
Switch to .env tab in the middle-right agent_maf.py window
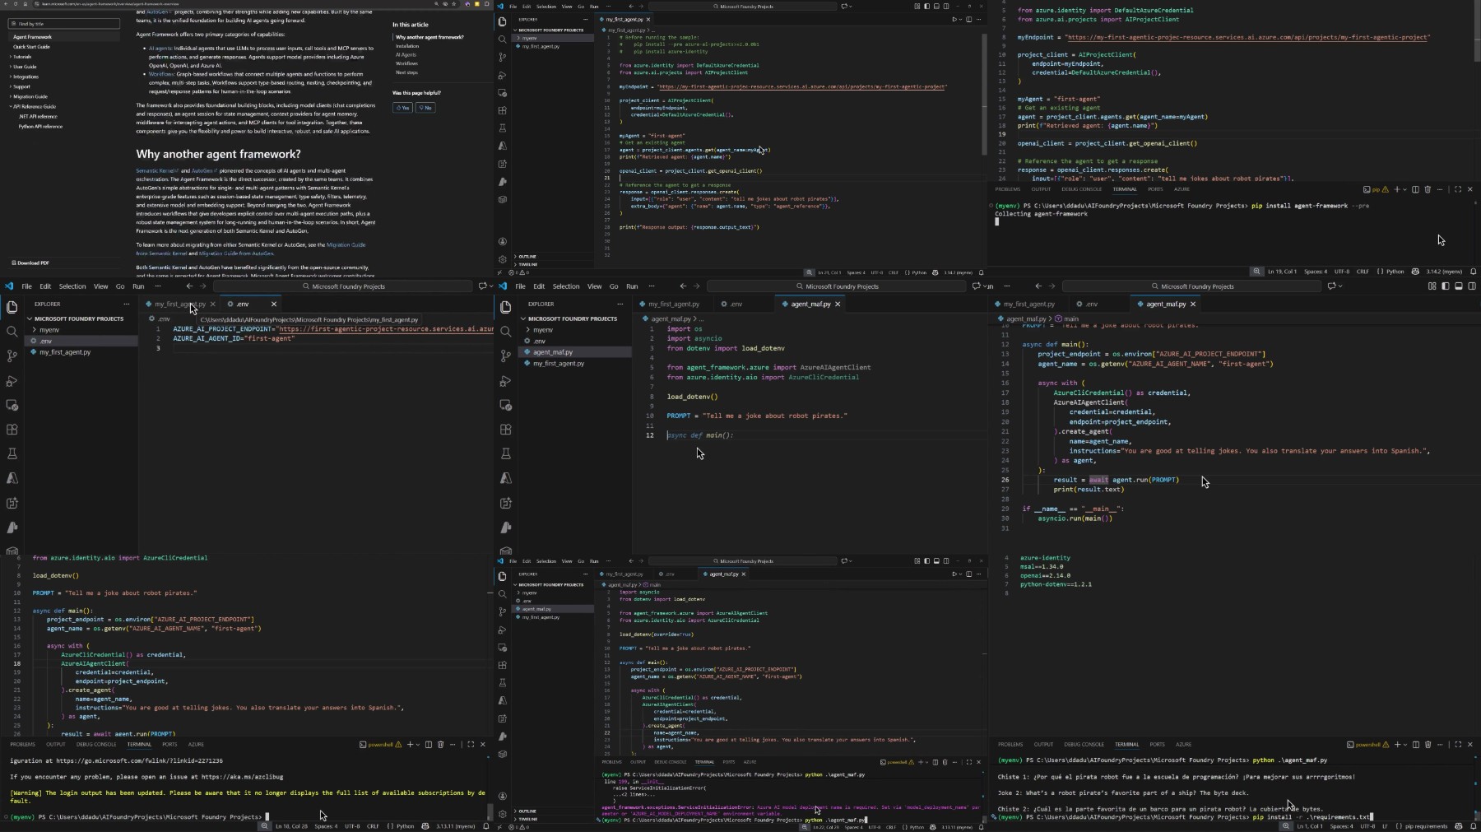coord(1092,304)
